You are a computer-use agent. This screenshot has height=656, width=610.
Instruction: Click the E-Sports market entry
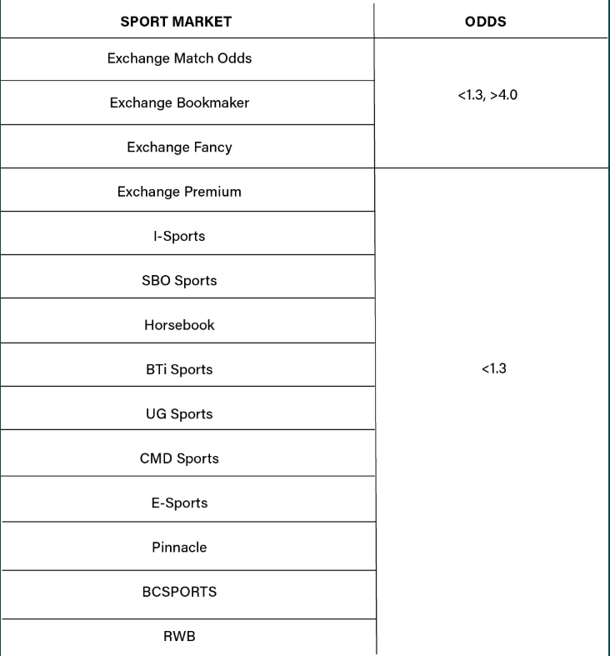[x=179, y=503]
